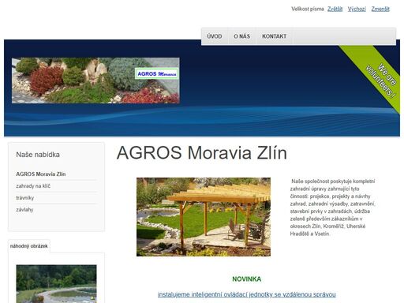Select the 'náhodný obrázek' tab

point(29,246)
